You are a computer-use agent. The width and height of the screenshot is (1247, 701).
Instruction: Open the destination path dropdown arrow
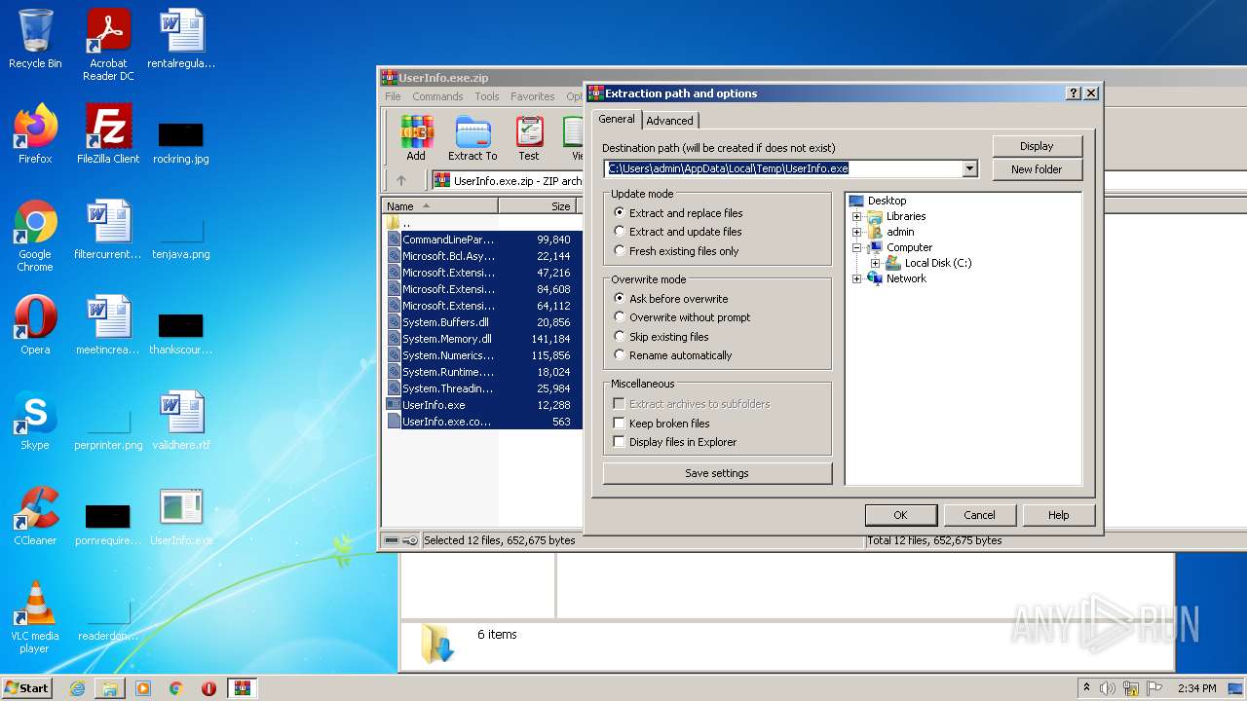tap(969, 168)
